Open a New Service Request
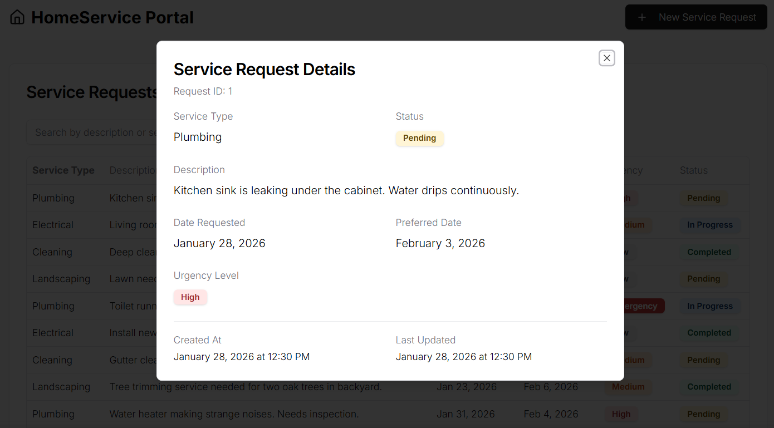774x428 pixels. coord(696,17)
